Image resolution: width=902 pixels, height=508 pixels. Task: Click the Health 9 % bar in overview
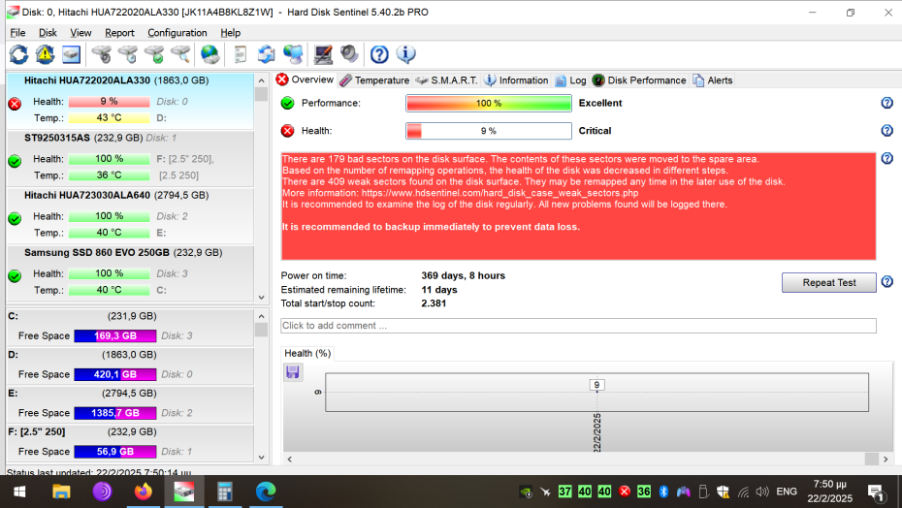click(x=489, y=131)
